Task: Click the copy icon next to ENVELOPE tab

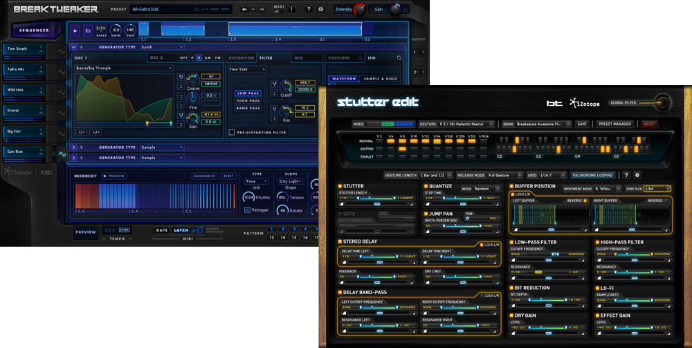Action: [360, 58]
